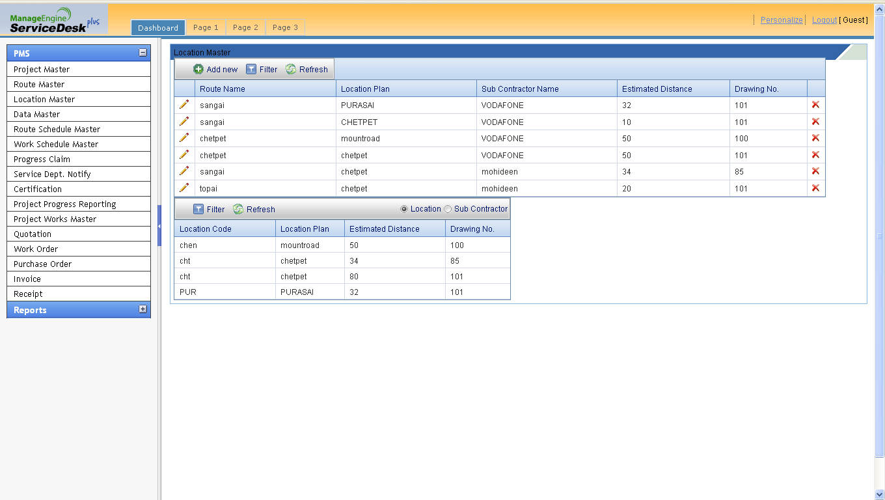Open the Page 3 tab
The image size is (885, 500).
pyautogui.click(x=285, y=27)
